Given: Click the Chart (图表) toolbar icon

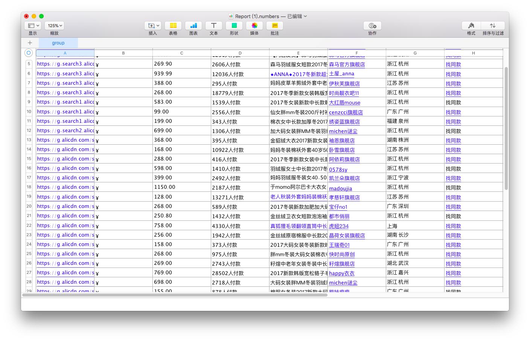Looking at the screenshot, I should [x=193, y=26].
